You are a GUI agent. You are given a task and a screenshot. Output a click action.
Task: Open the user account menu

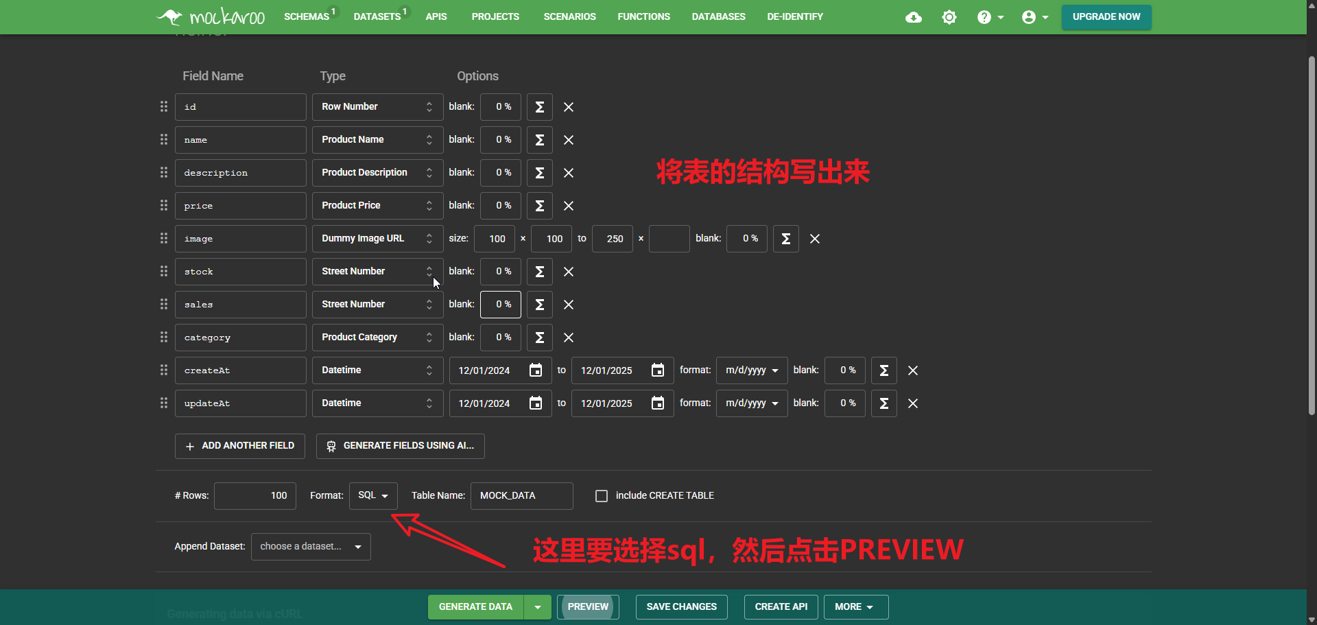tap(1034, 17)
